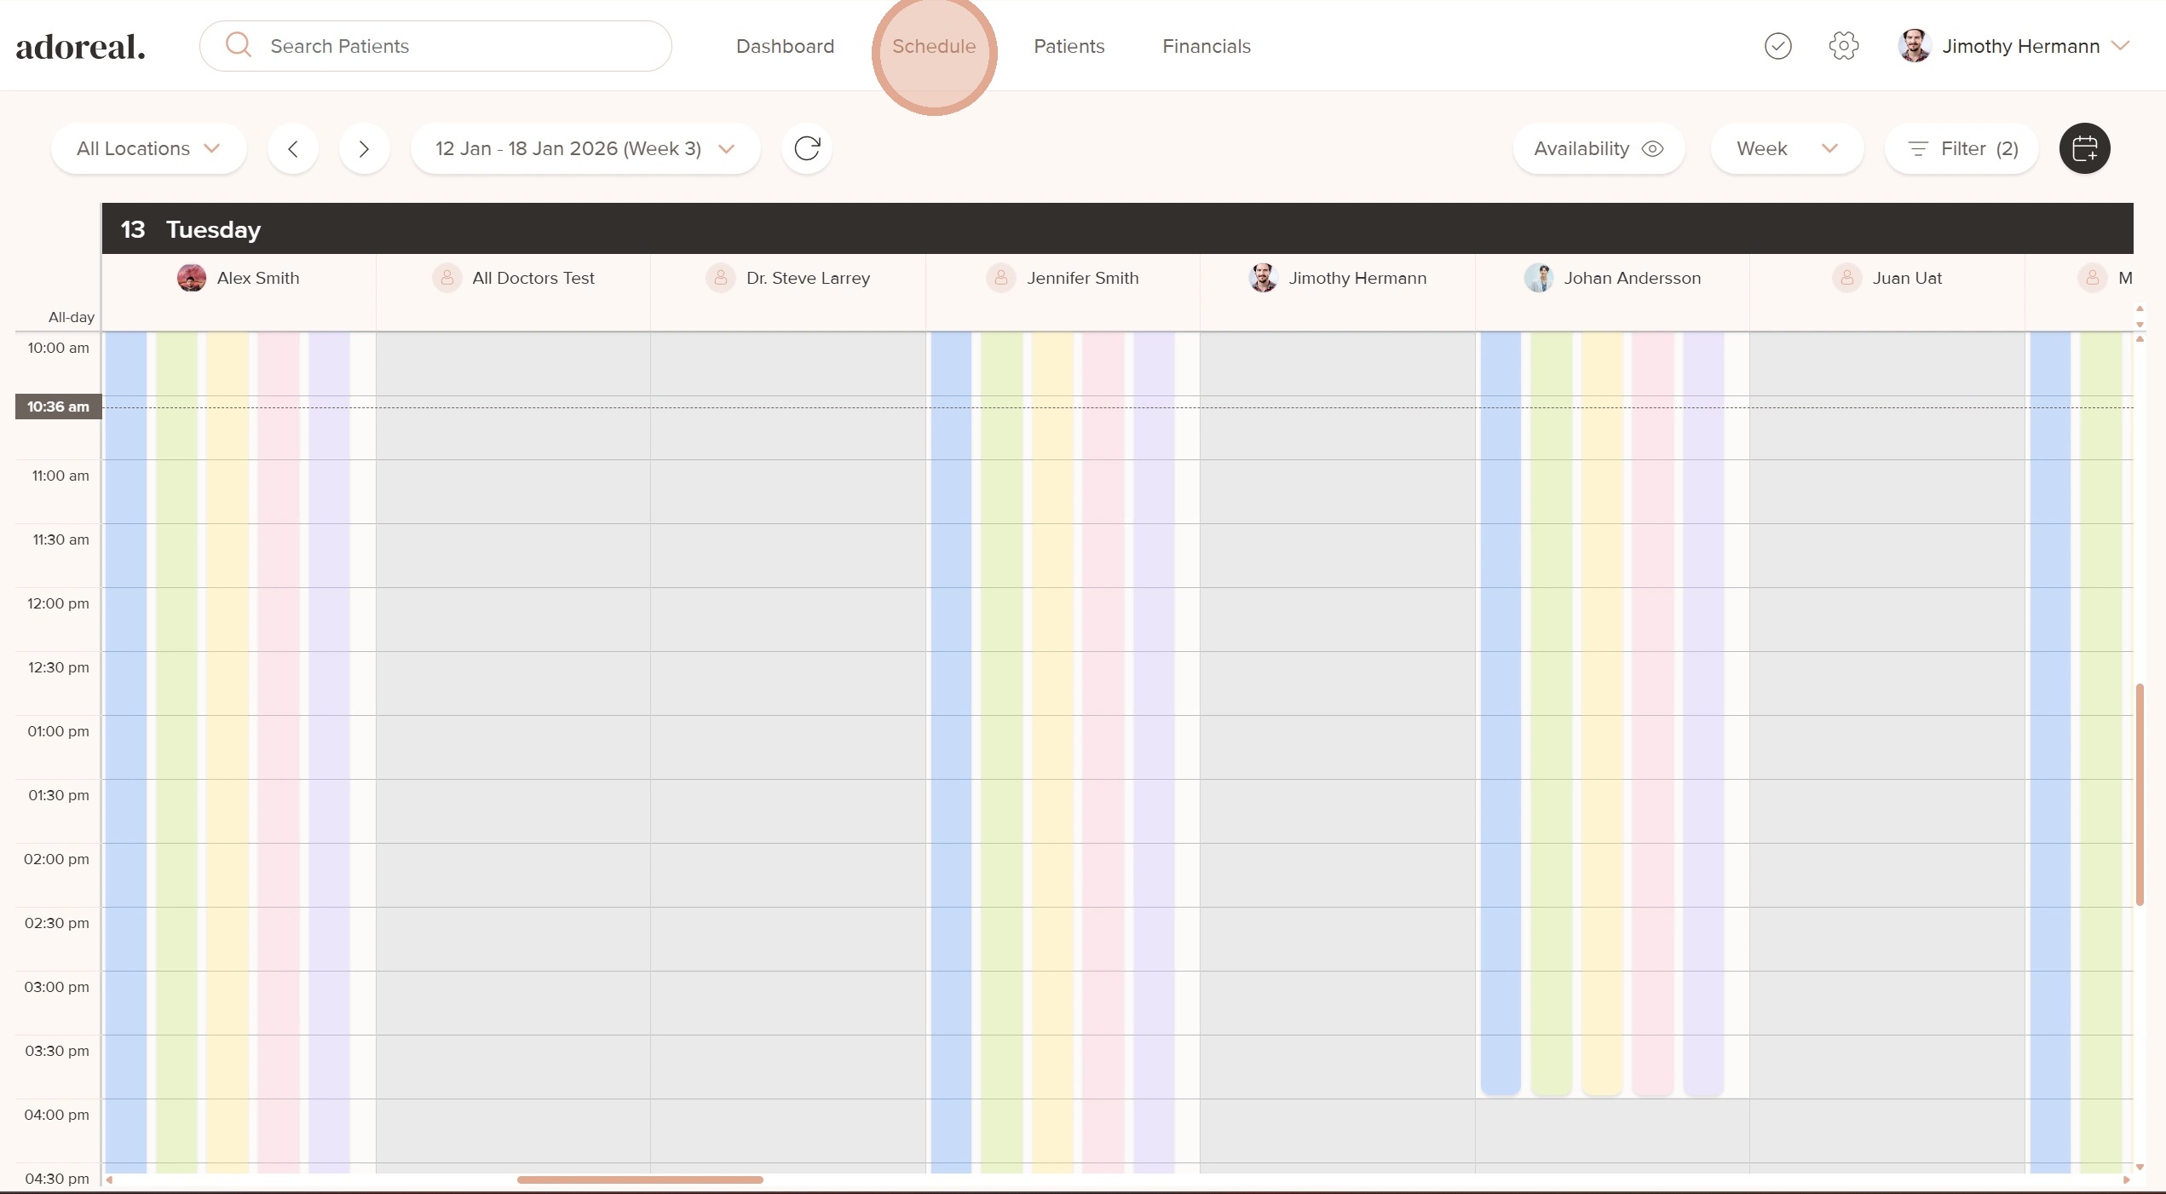Image resolution: width=2166 pixels, height=1194 pixels.
Task: Click the adoreal logo link
Action: [81, 46]
